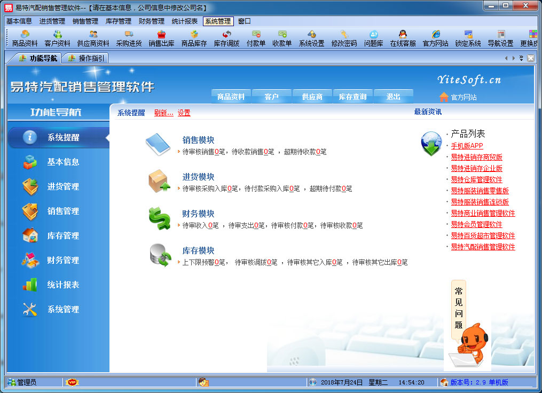
Task: Click 锁定系统 toolbar icon
Action: click(468, 38)
